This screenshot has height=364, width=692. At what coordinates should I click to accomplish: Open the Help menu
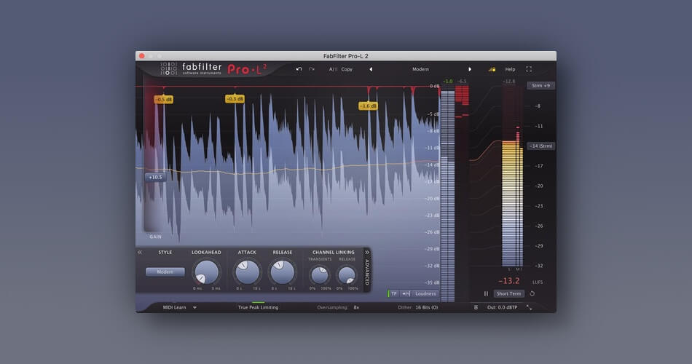[510, 69]
